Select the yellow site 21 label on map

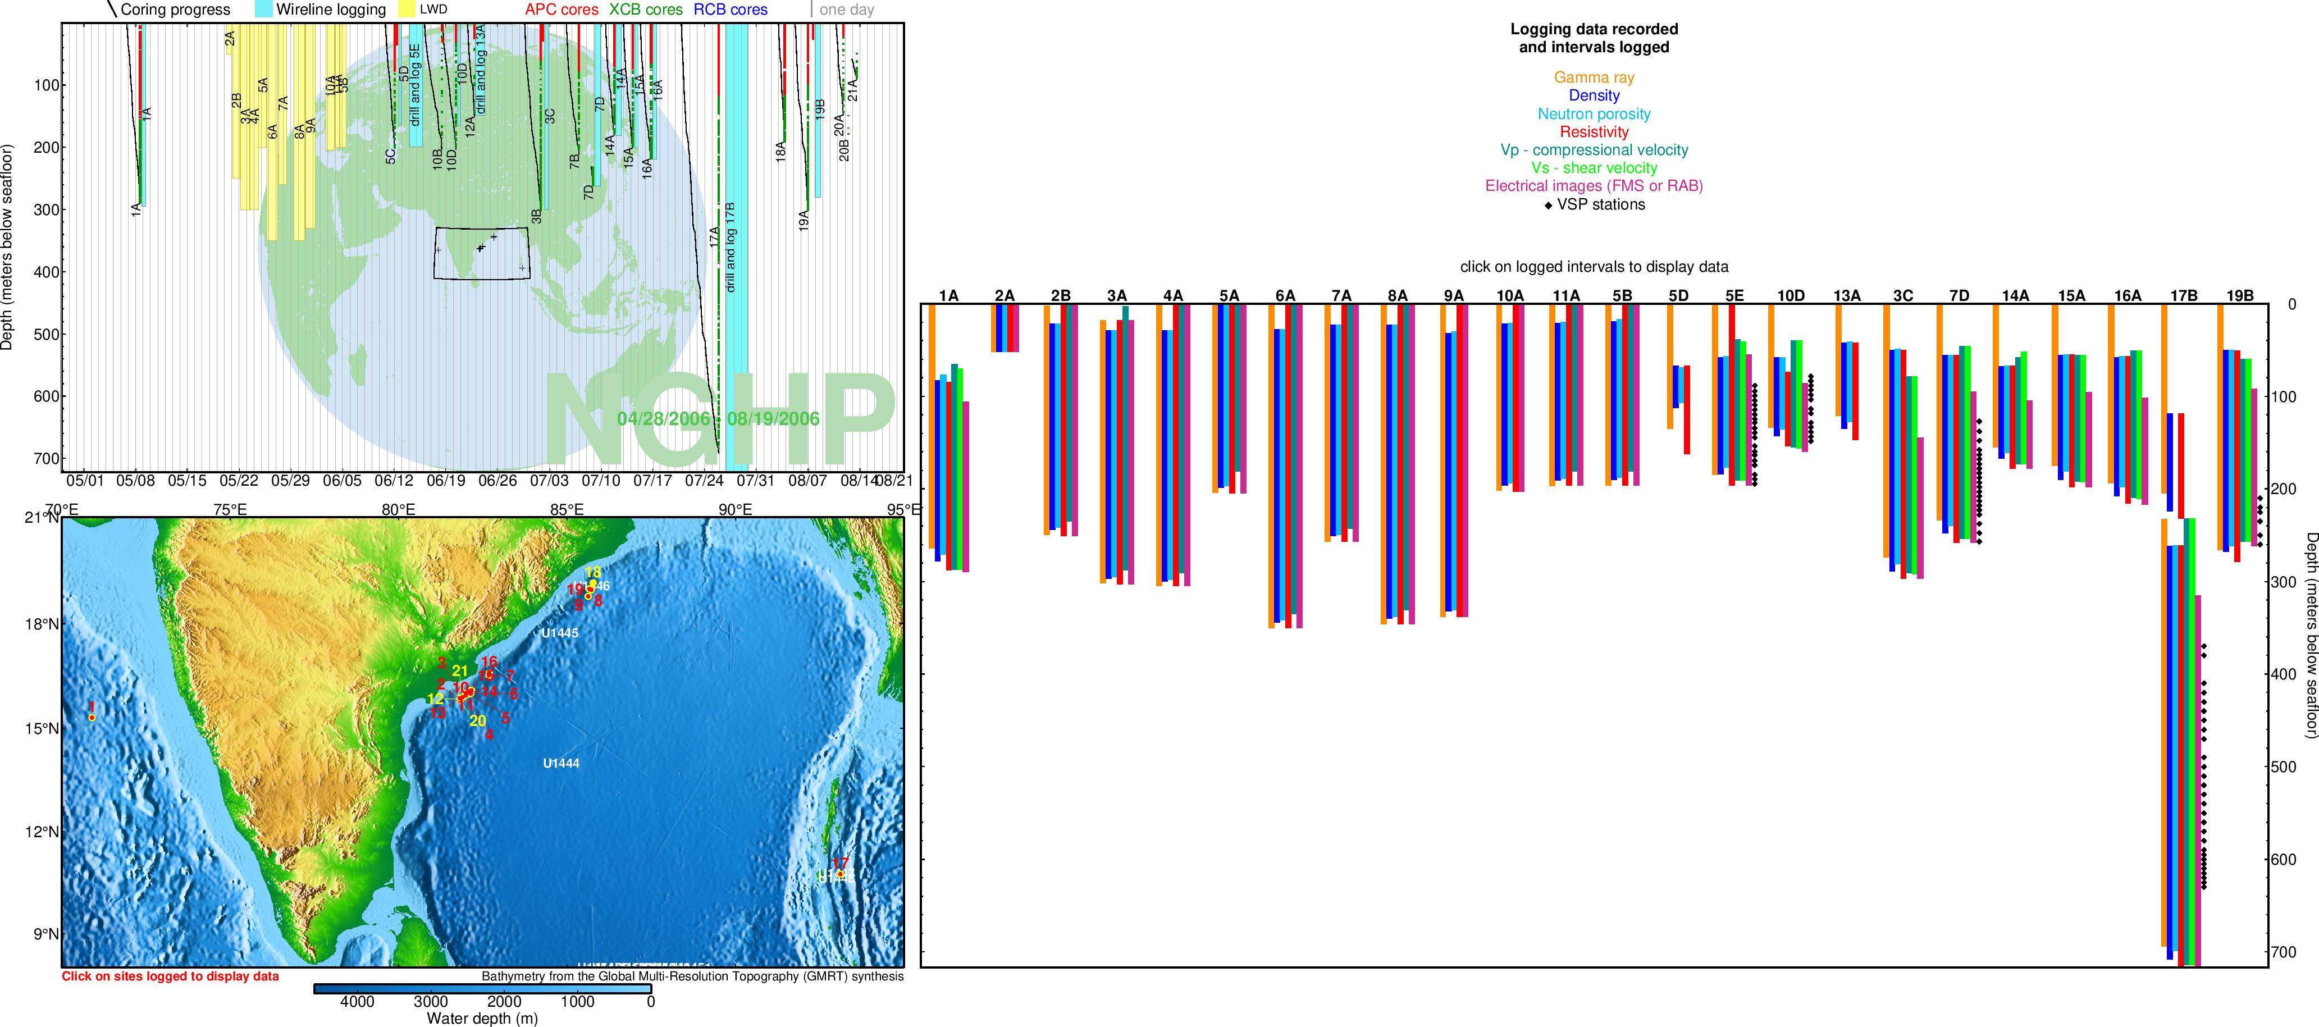[x=460, y=670]
